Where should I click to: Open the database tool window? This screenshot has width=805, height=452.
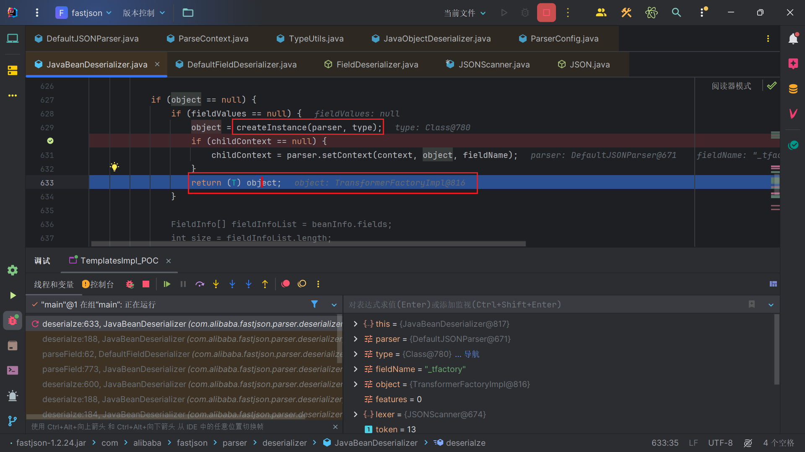click(x=793, y=89)
